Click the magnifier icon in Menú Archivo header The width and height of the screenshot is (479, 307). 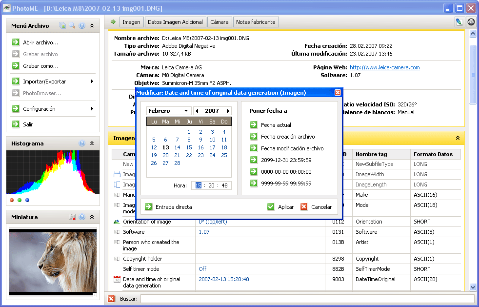coord(72,26)
